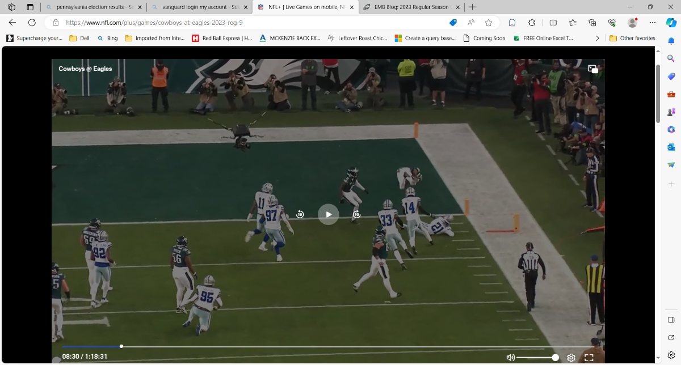
Task: Play the Cowboys @ Eagles video
Action: (x=328, y=214)
